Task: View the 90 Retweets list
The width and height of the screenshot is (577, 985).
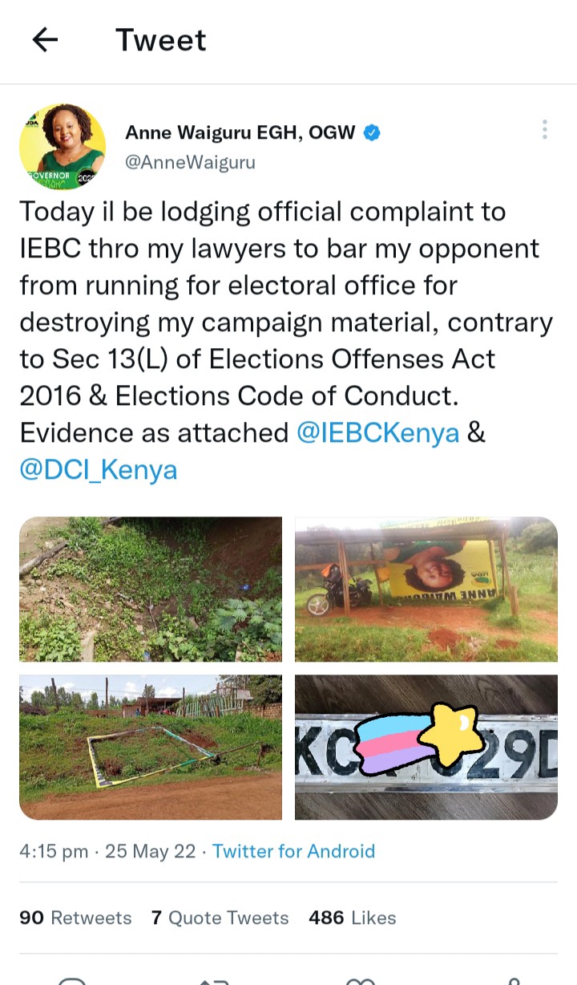Action: click(75, 918)
